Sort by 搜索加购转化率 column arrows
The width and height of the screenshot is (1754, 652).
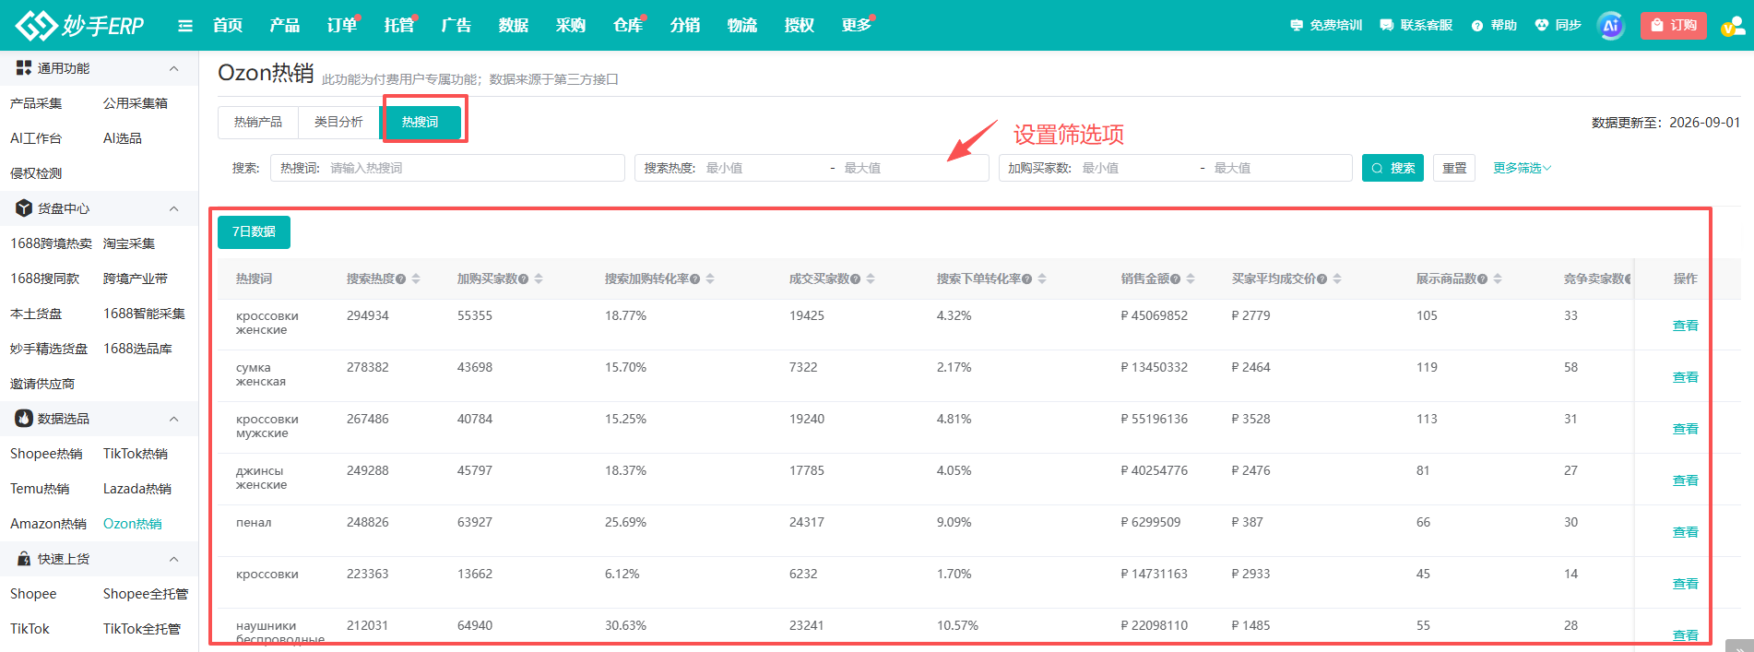pos(710,279)
